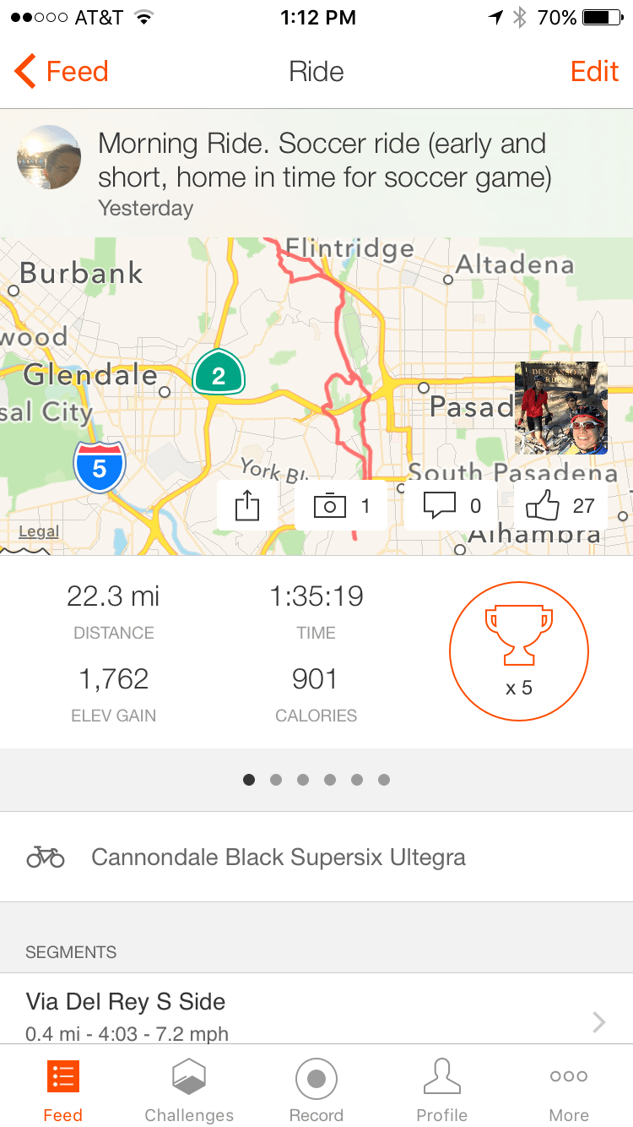Open the Record tab icon
Screen dimensions: 633x1127
coord(316,1079)
